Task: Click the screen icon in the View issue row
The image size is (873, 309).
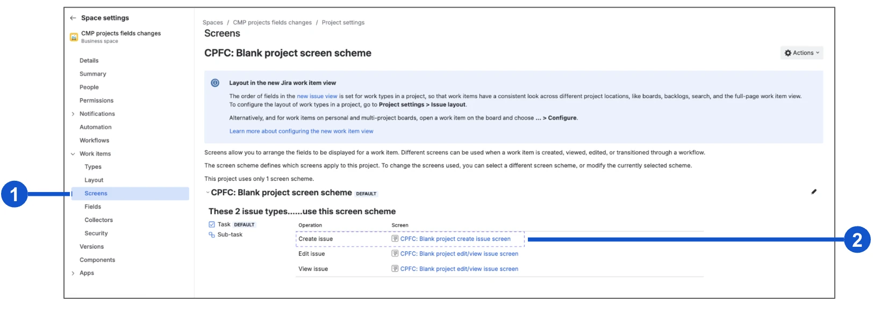Action: [x=395, y=269]
